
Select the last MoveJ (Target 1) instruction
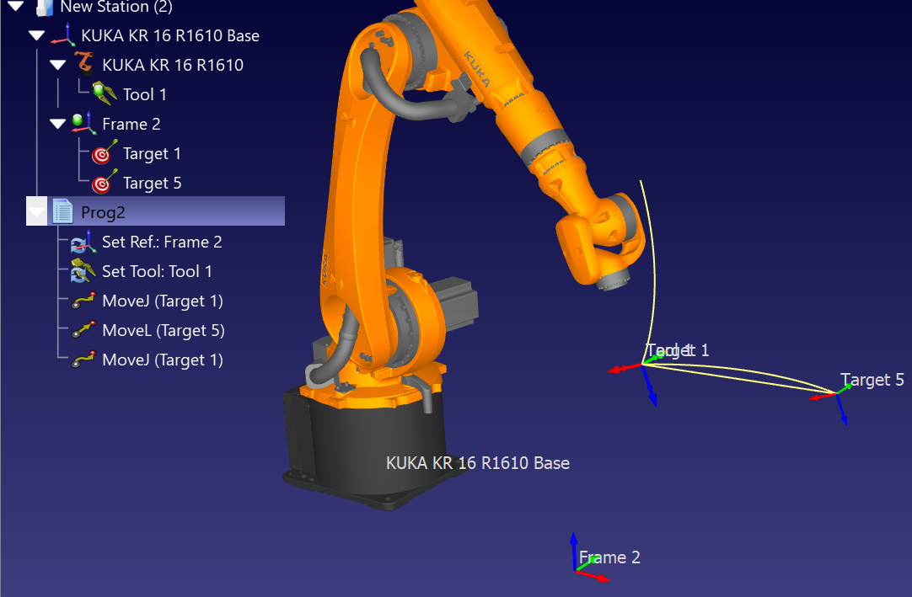pyautogui.click(x=162, y=360)
